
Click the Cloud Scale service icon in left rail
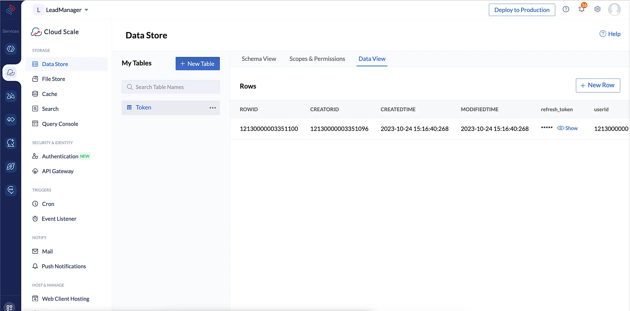11,73
